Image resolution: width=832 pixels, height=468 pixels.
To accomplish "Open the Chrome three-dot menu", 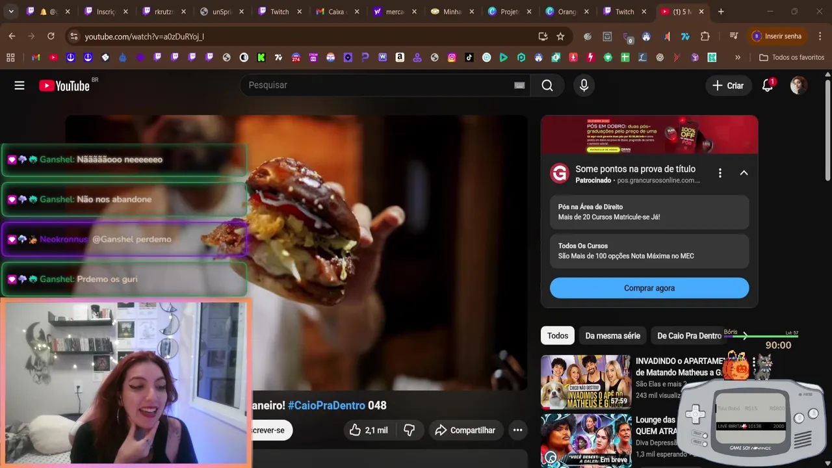I will coord(820,36).
